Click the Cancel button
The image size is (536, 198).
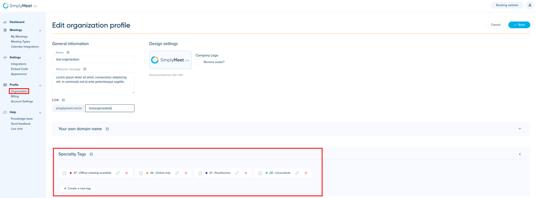tap(495, 25)
